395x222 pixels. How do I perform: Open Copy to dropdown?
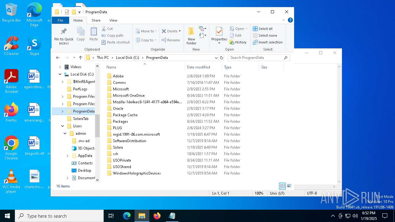[x=146, y=40]
